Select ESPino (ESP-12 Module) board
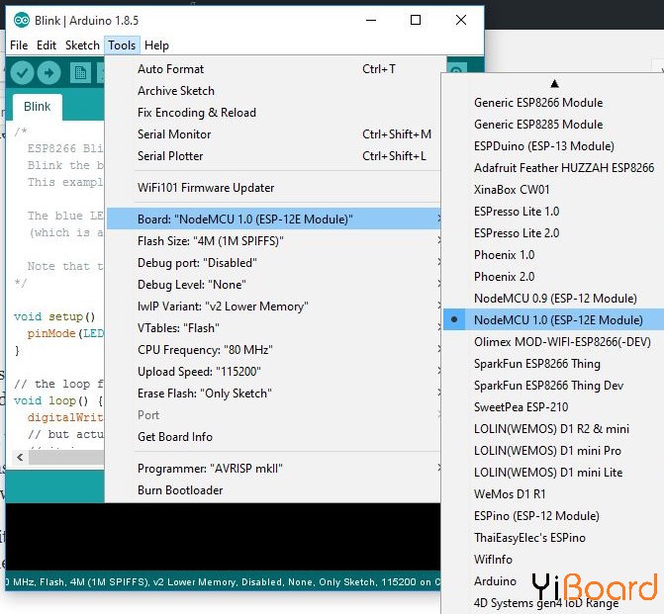This screenshot has height=614, width=664. [553, 516]
